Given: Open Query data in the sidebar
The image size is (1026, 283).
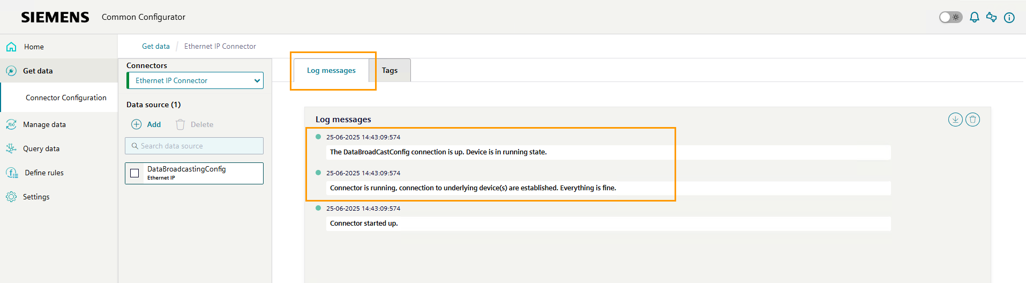Looking at the screenshot, I should coord(58,148).
